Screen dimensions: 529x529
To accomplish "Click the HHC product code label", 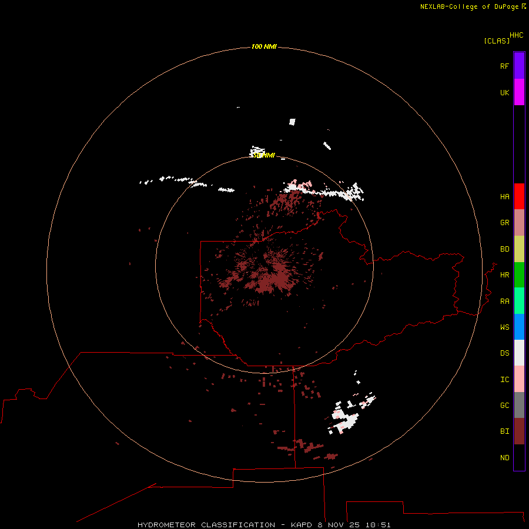I will (x=516, y=35).
